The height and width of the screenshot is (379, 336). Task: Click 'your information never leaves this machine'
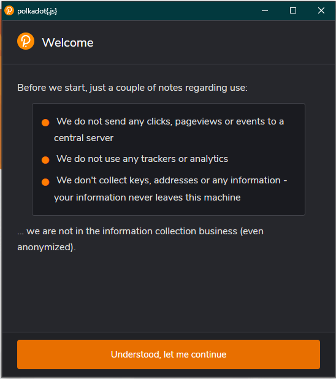[x=147, y=197]
